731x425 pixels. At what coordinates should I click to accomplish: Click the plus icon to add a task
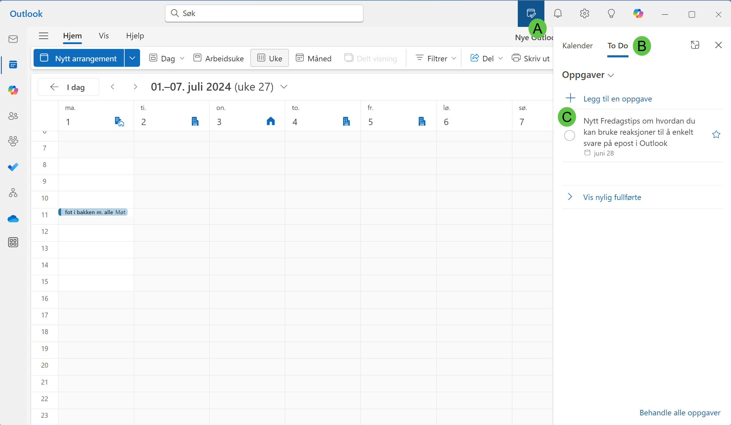[x=570, y=98]
